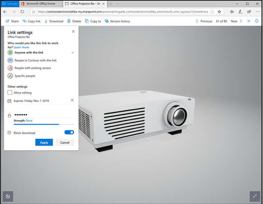Open Version history
This screenshot has height=204, width=263.
117,21
